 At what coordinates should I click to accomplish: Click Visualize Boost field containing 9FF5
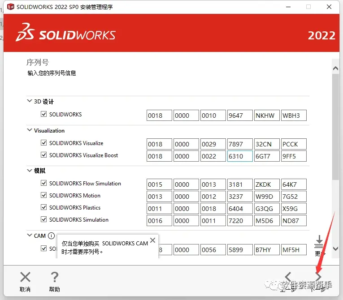tap(294, 156)
